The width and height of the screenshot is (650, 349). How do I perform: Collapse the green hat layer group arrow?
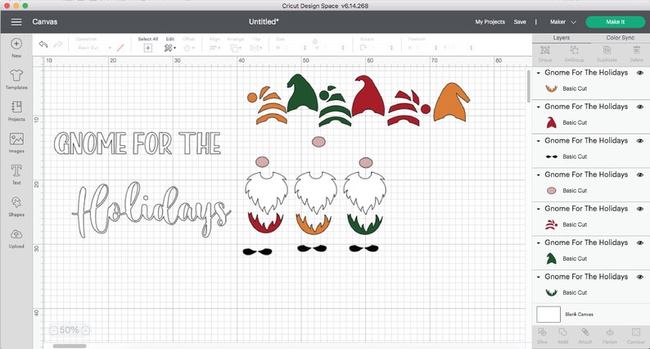(539, 242)
